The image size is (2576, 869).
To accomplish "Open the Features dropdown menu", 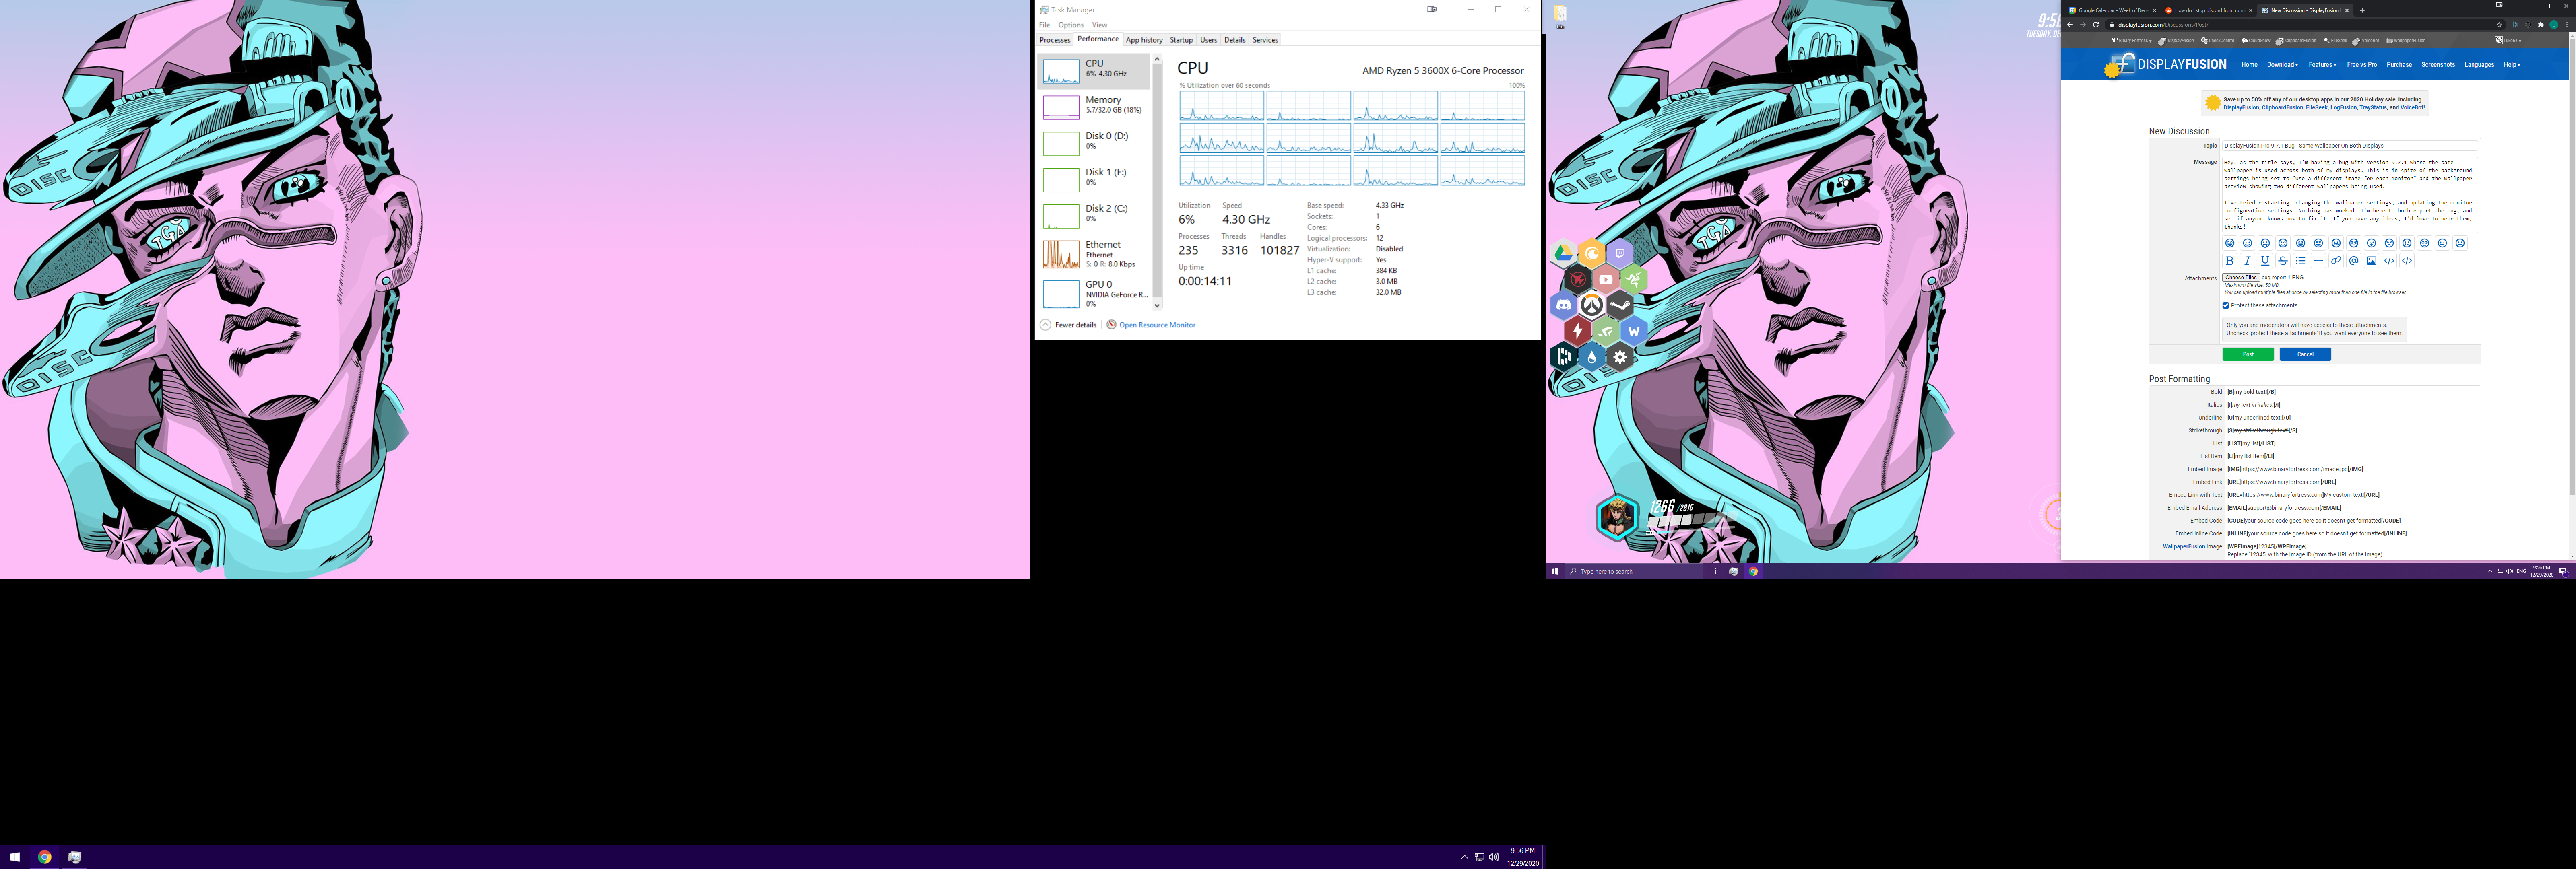I will (2322, 65).
